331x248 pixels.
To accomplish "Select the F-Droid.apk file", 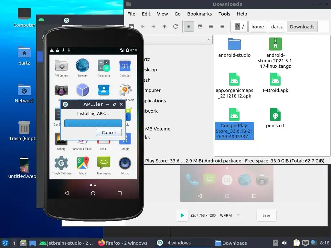I will click(275, 83).
